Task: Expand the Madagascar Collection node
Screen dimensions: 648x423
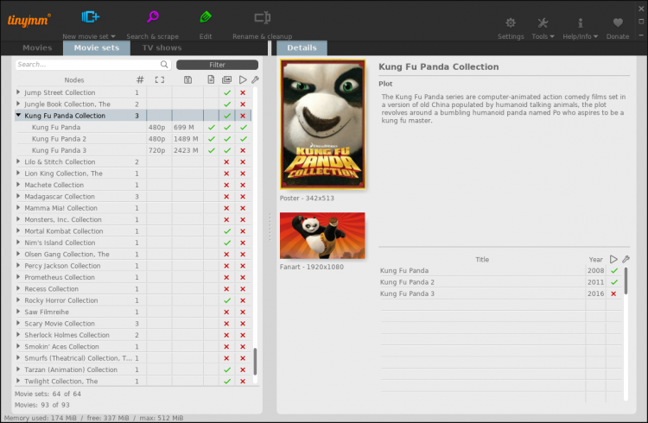Action: [x=19, y=197]
